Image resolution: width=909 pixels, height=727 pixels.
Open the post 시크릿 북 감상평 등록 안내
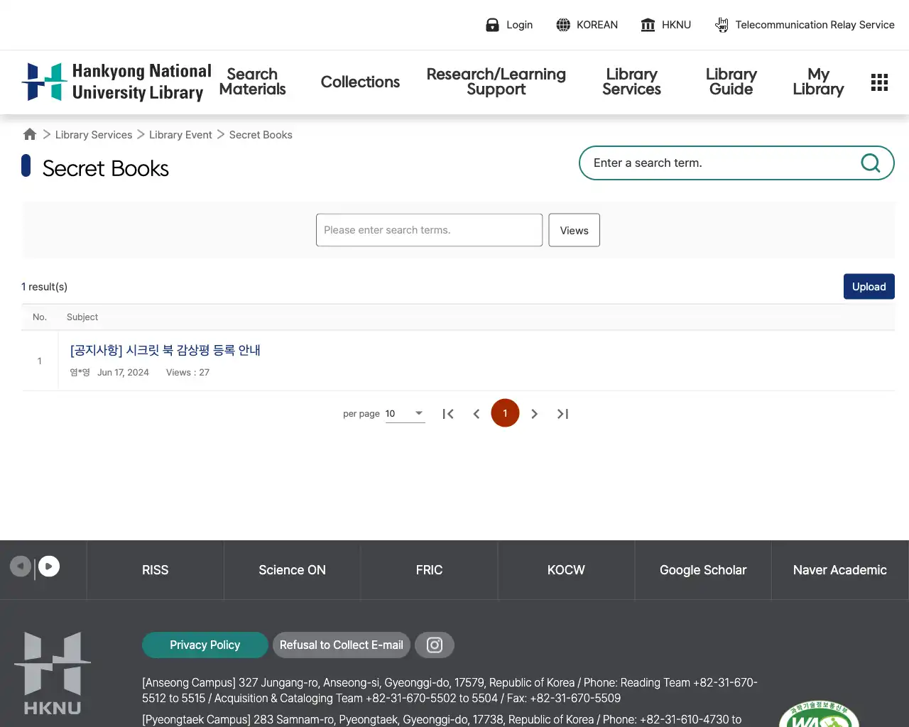click(x=165, y=350)
